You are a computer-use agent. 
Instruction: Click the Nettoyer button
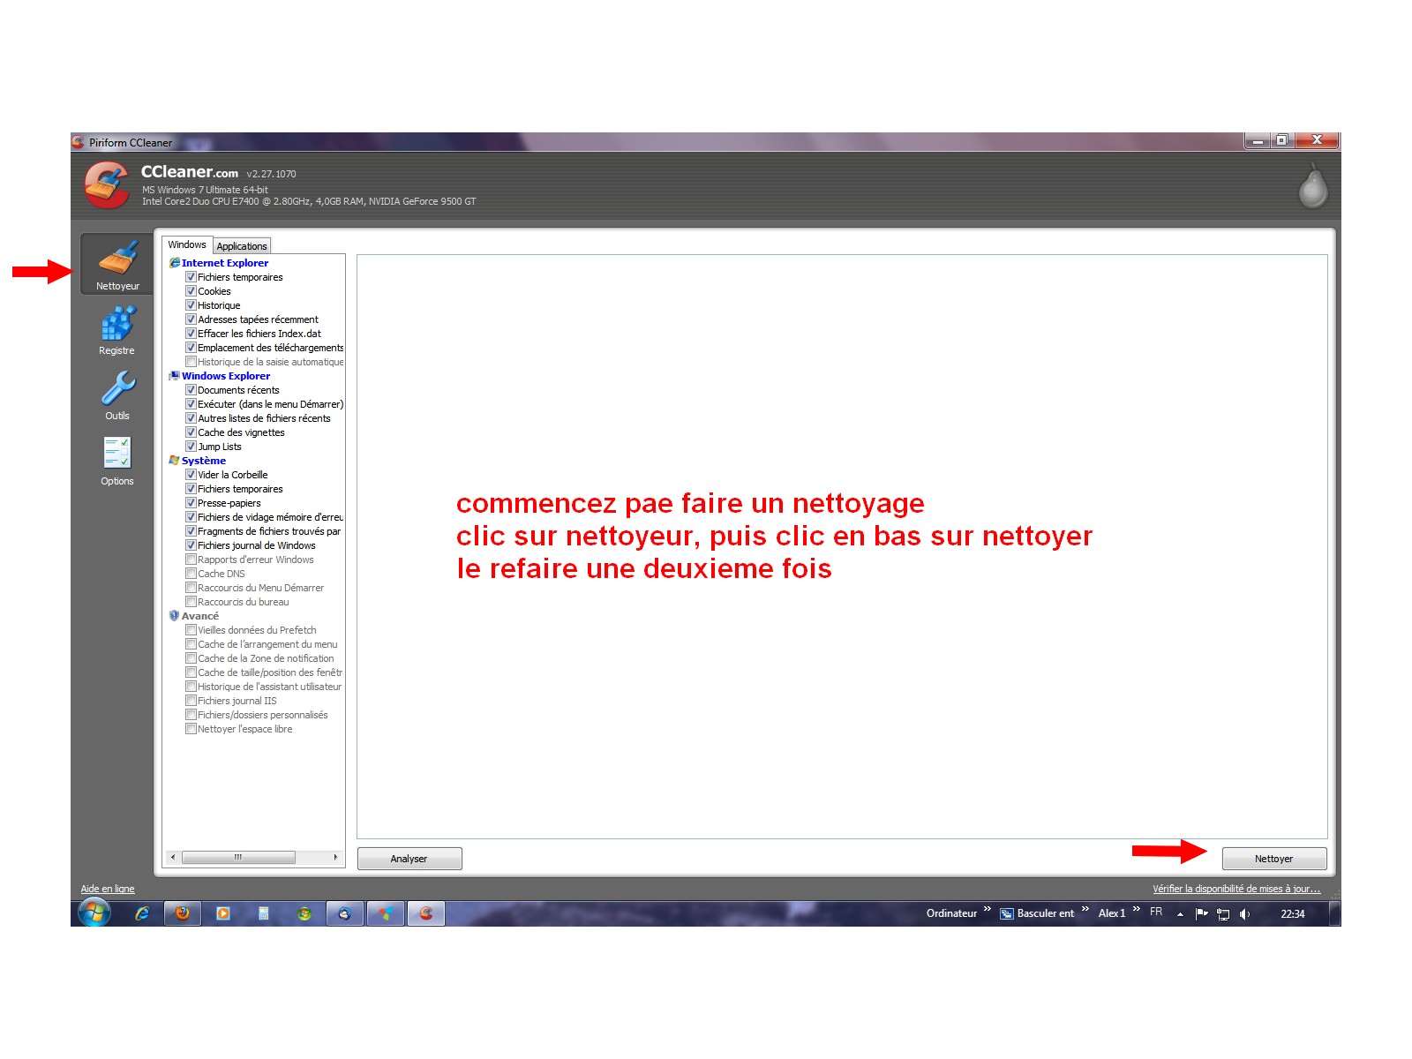coord(1273,859)
